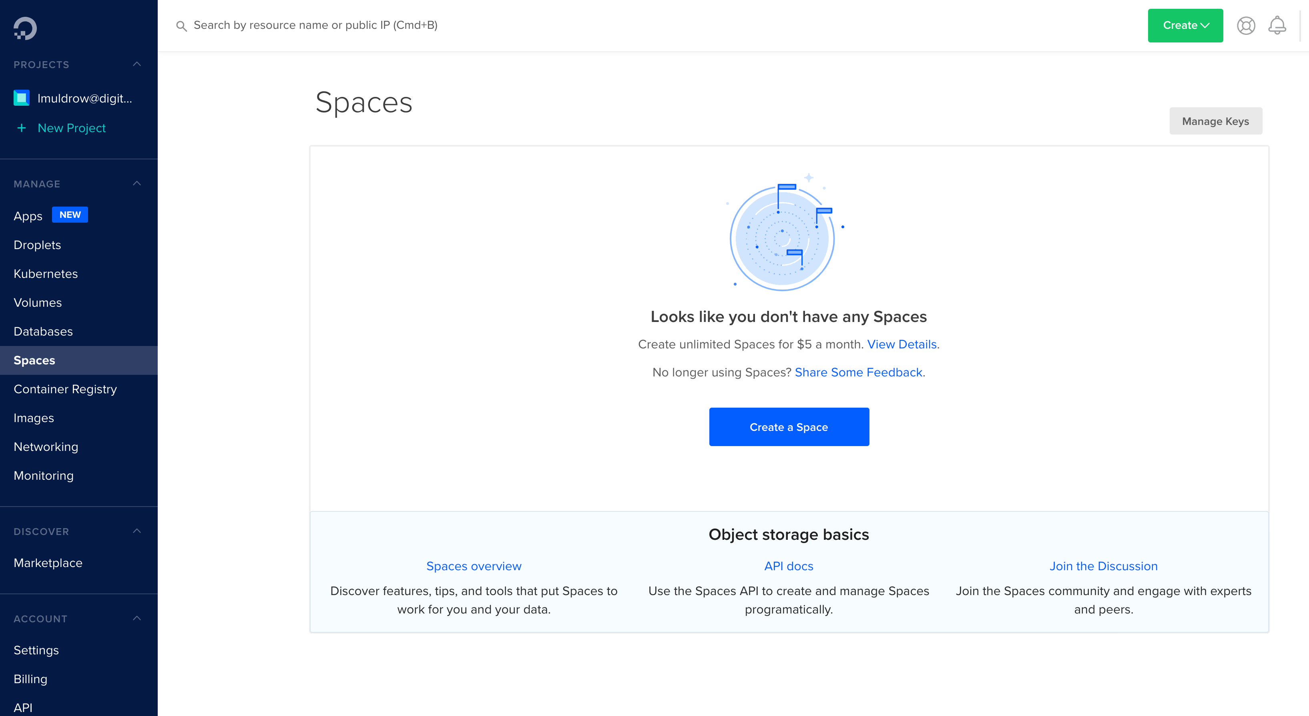Click the search bar icon

[181, 26]
